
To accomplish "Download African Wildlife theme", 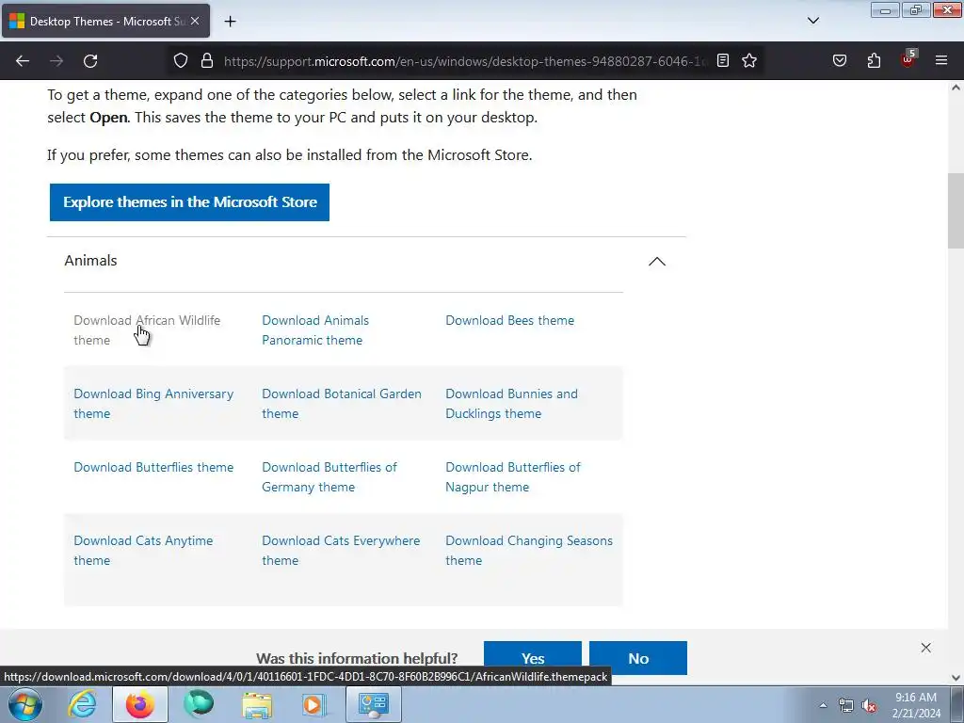I will coord(147,330).
